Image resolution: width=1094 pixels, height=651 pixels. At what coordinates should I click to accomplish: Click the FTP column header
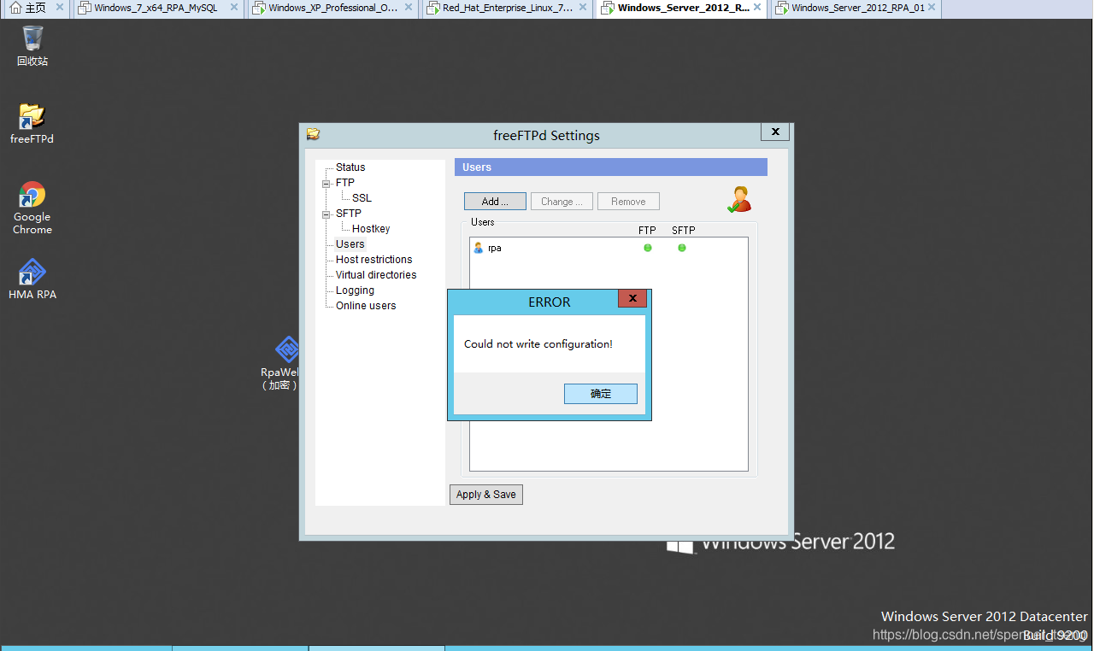coord(647,231)
